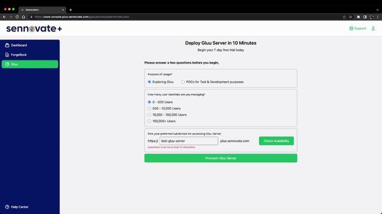Bookmark the page with the star icon

pos(350,17)
